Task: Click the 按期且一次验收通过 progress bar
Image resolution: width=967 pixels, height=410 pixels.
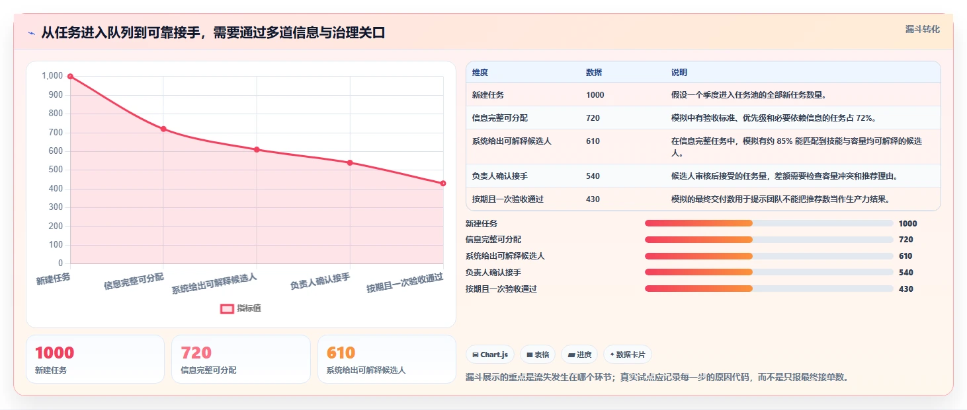Action: point(769,289)
